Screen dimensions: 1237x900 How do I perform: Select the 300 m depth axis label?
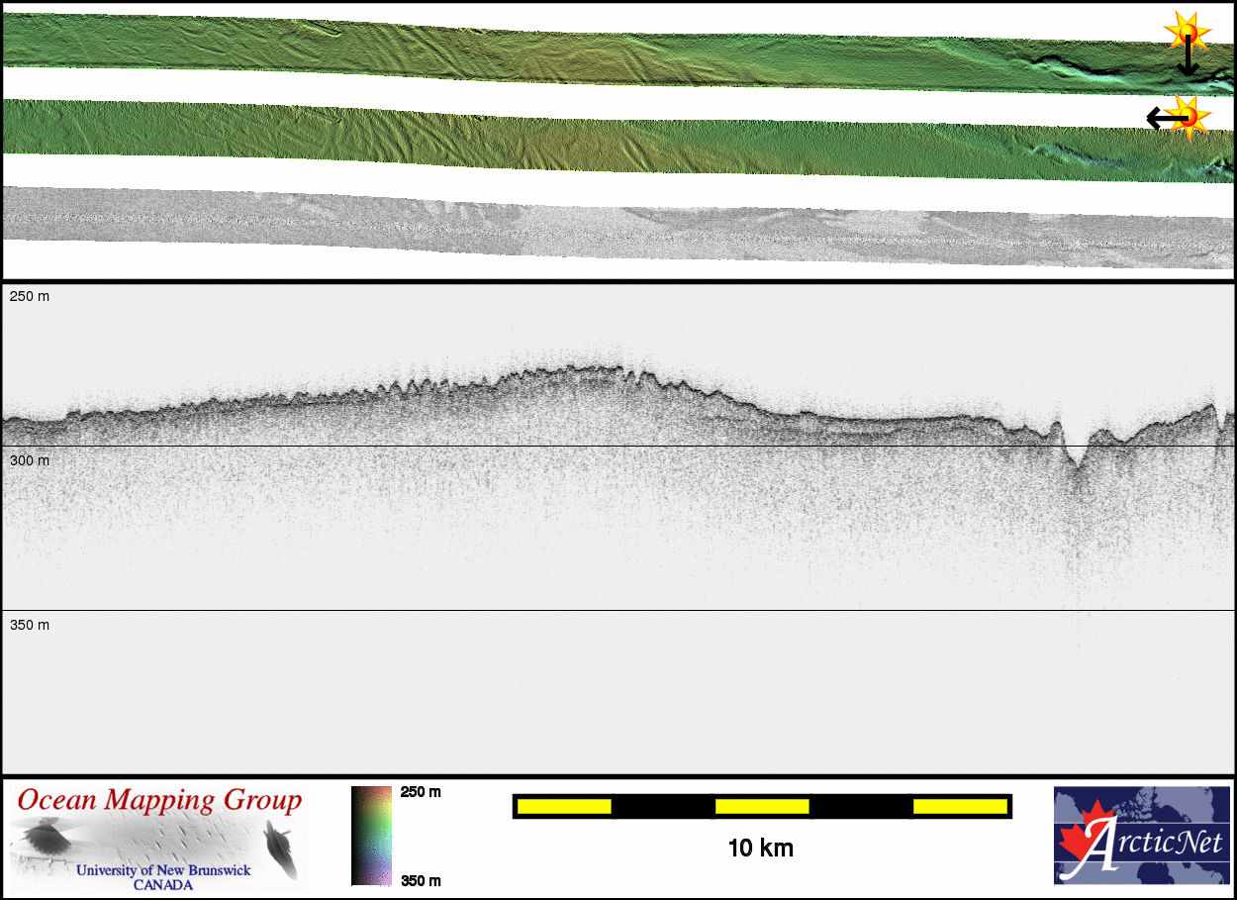(30, 460)
